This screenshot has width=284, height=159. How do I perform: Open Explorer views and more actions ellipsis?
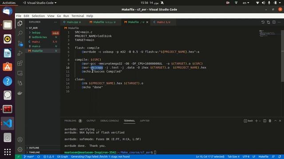55,22
